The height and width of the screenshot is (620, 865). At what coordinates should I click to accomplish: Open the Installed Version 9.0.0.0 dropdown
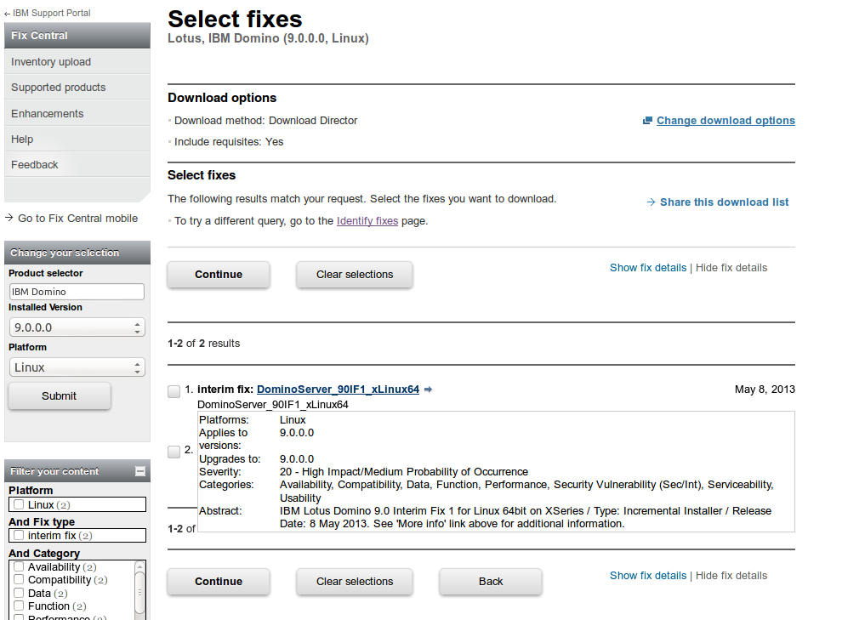pos(77,327)
